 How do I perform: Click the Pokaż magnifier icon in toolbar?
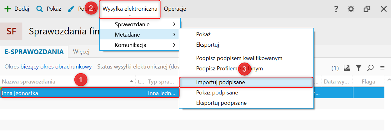tap(39, 9)
